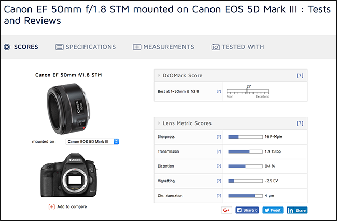Screen dimensions: 337x221
Task: Click the 4 µm chromatic aberration value
Action: (x=269, y=196)
